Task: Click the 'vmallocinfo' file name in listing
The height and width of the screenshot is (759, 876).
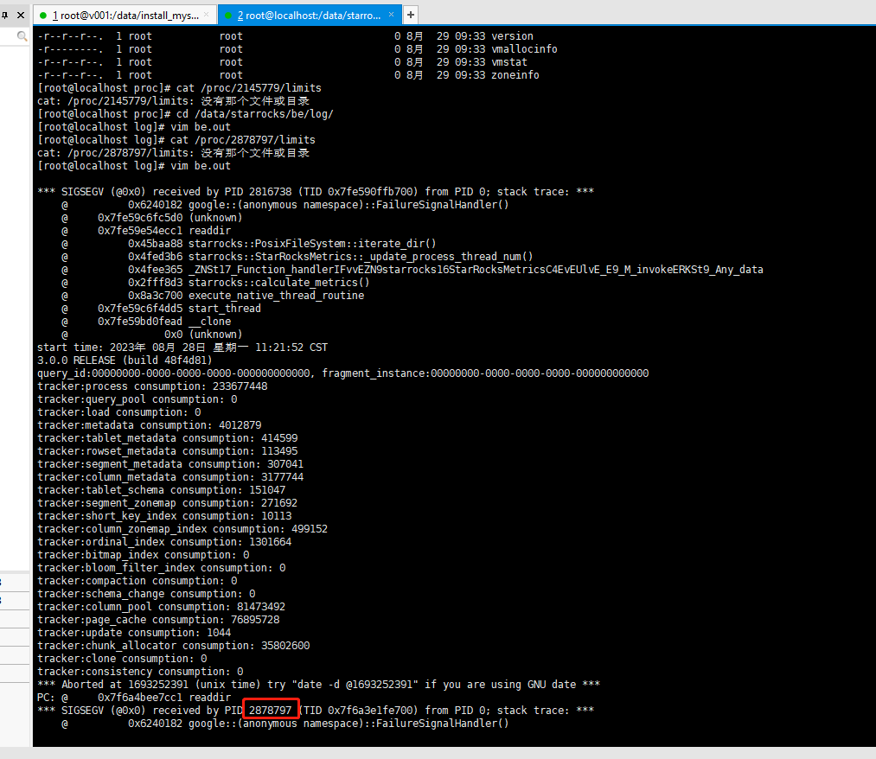Action: point(524,49)
